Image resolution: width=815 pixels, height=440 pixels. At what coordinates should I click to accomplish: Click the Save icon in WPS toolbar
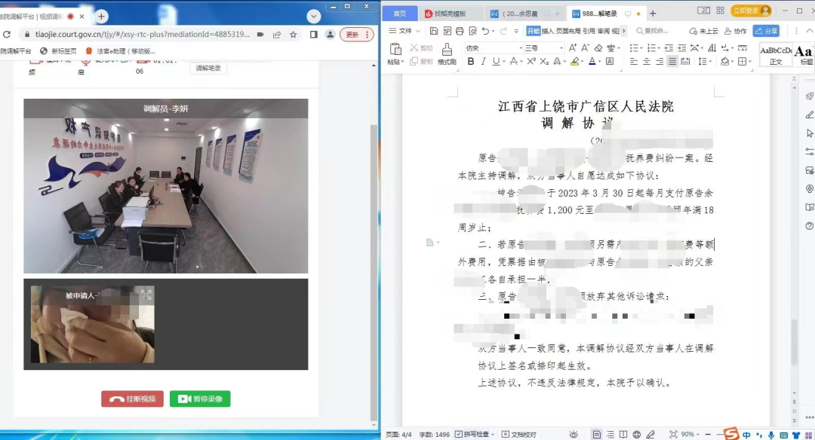coord(434,31)
